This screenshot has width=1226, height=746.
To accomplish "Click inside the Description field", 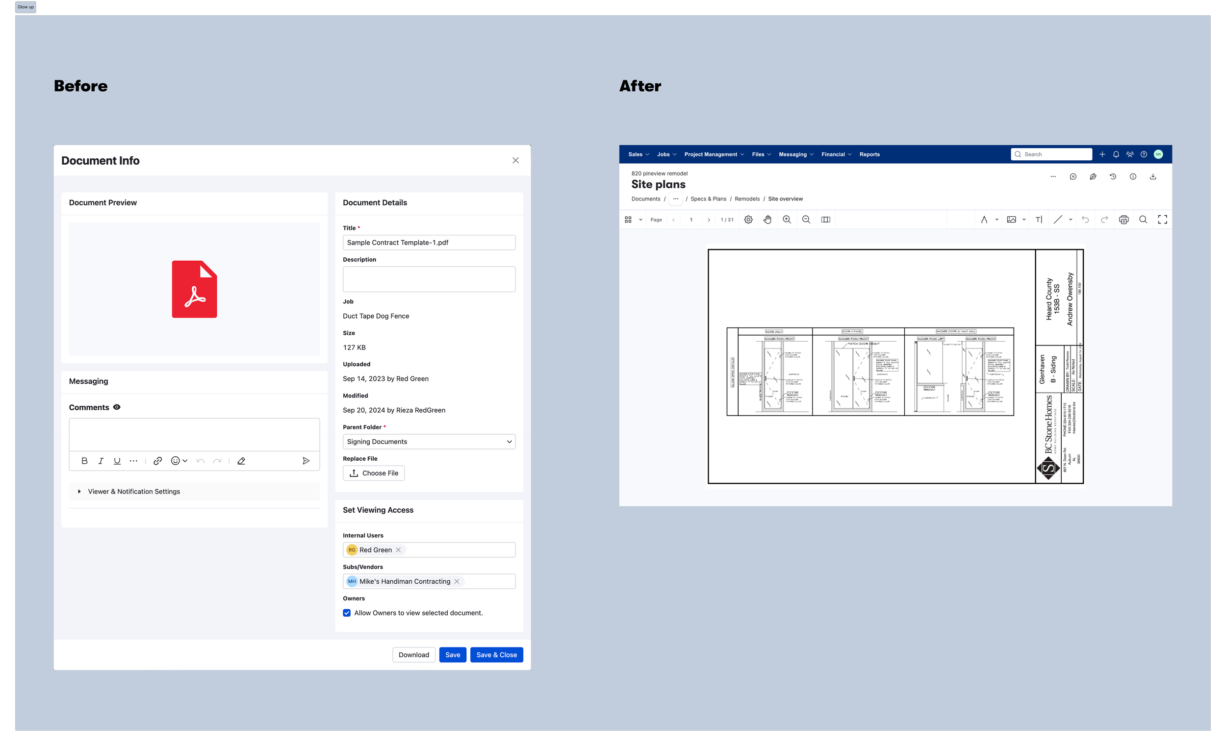I will (429, 279).
